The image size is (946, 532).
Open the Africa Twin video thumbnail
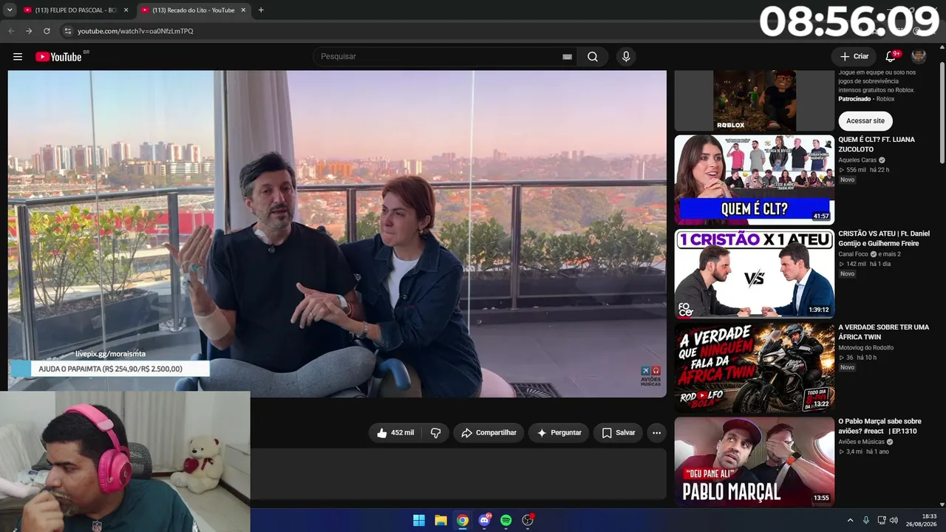(754, 367)
